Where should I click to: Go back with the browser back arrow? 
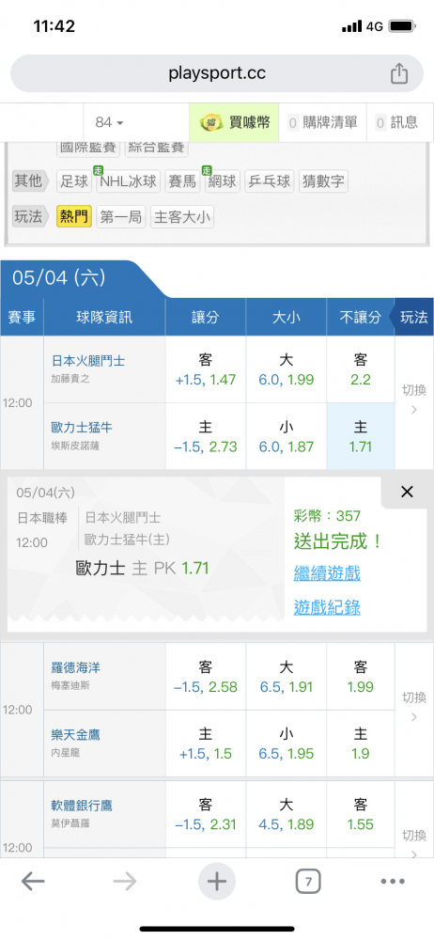click(33, 882)
